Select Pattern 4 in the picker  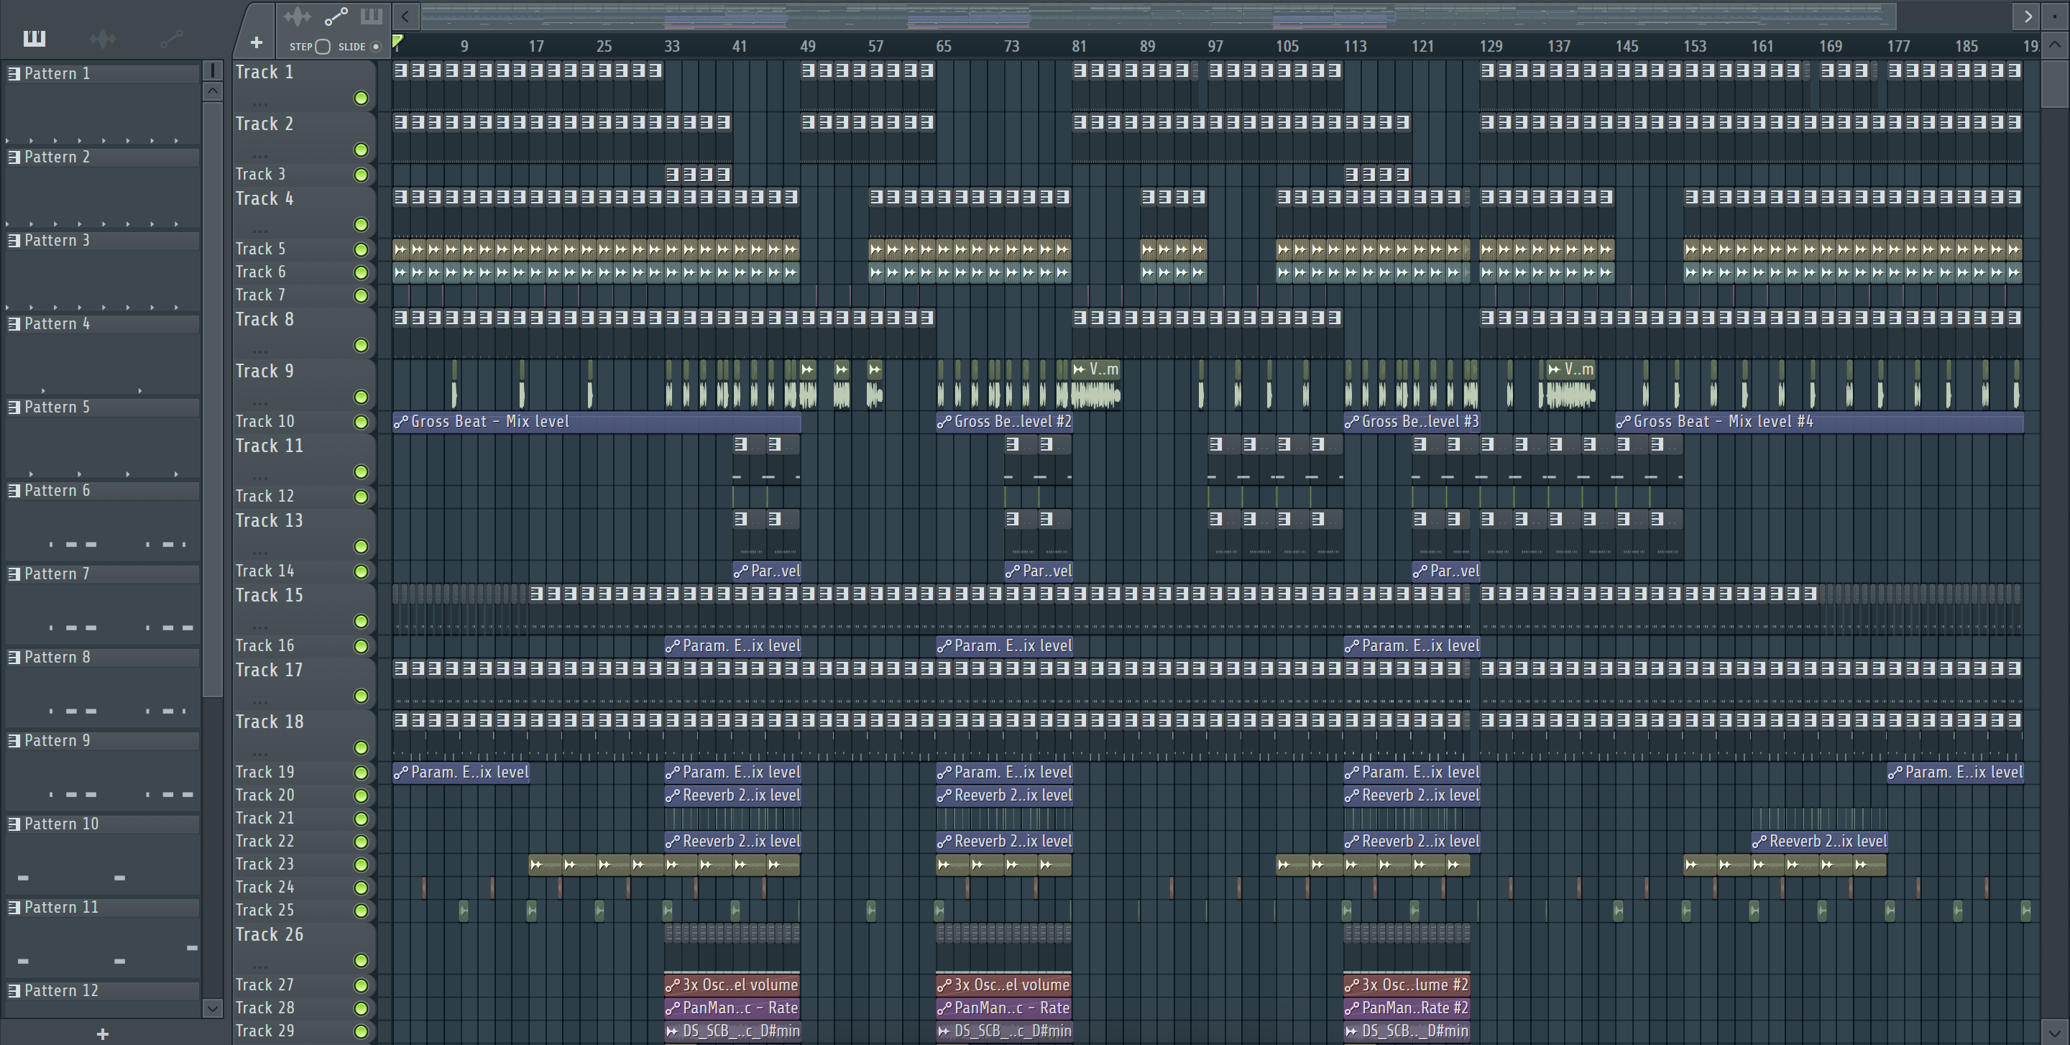[103, 325]
